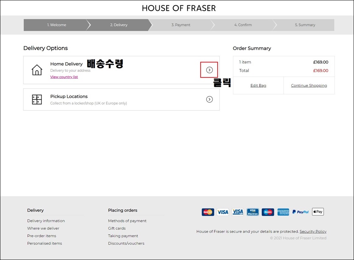Click the American Express card icon
This screenshot has width=354, height=260.
coord(283,212)
